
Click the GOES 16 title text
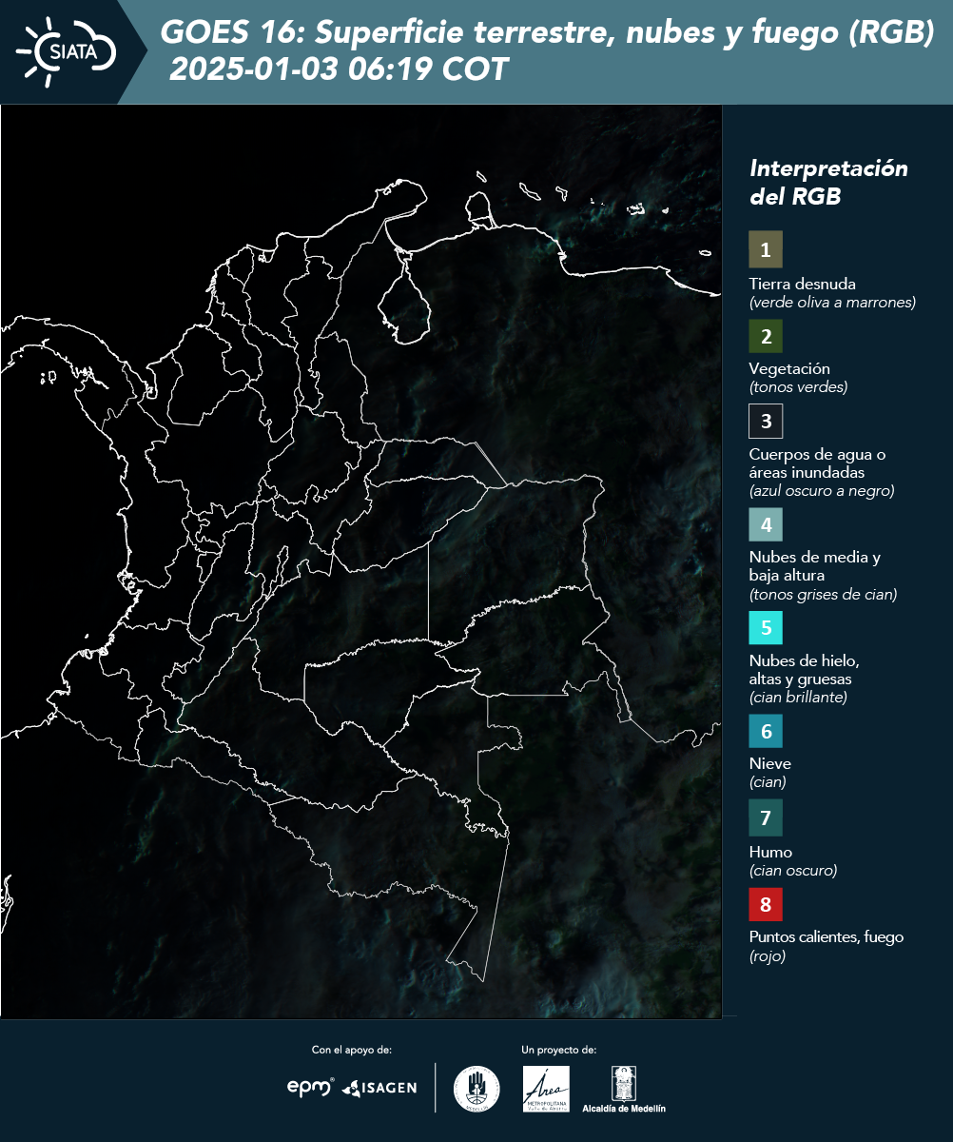547,33
